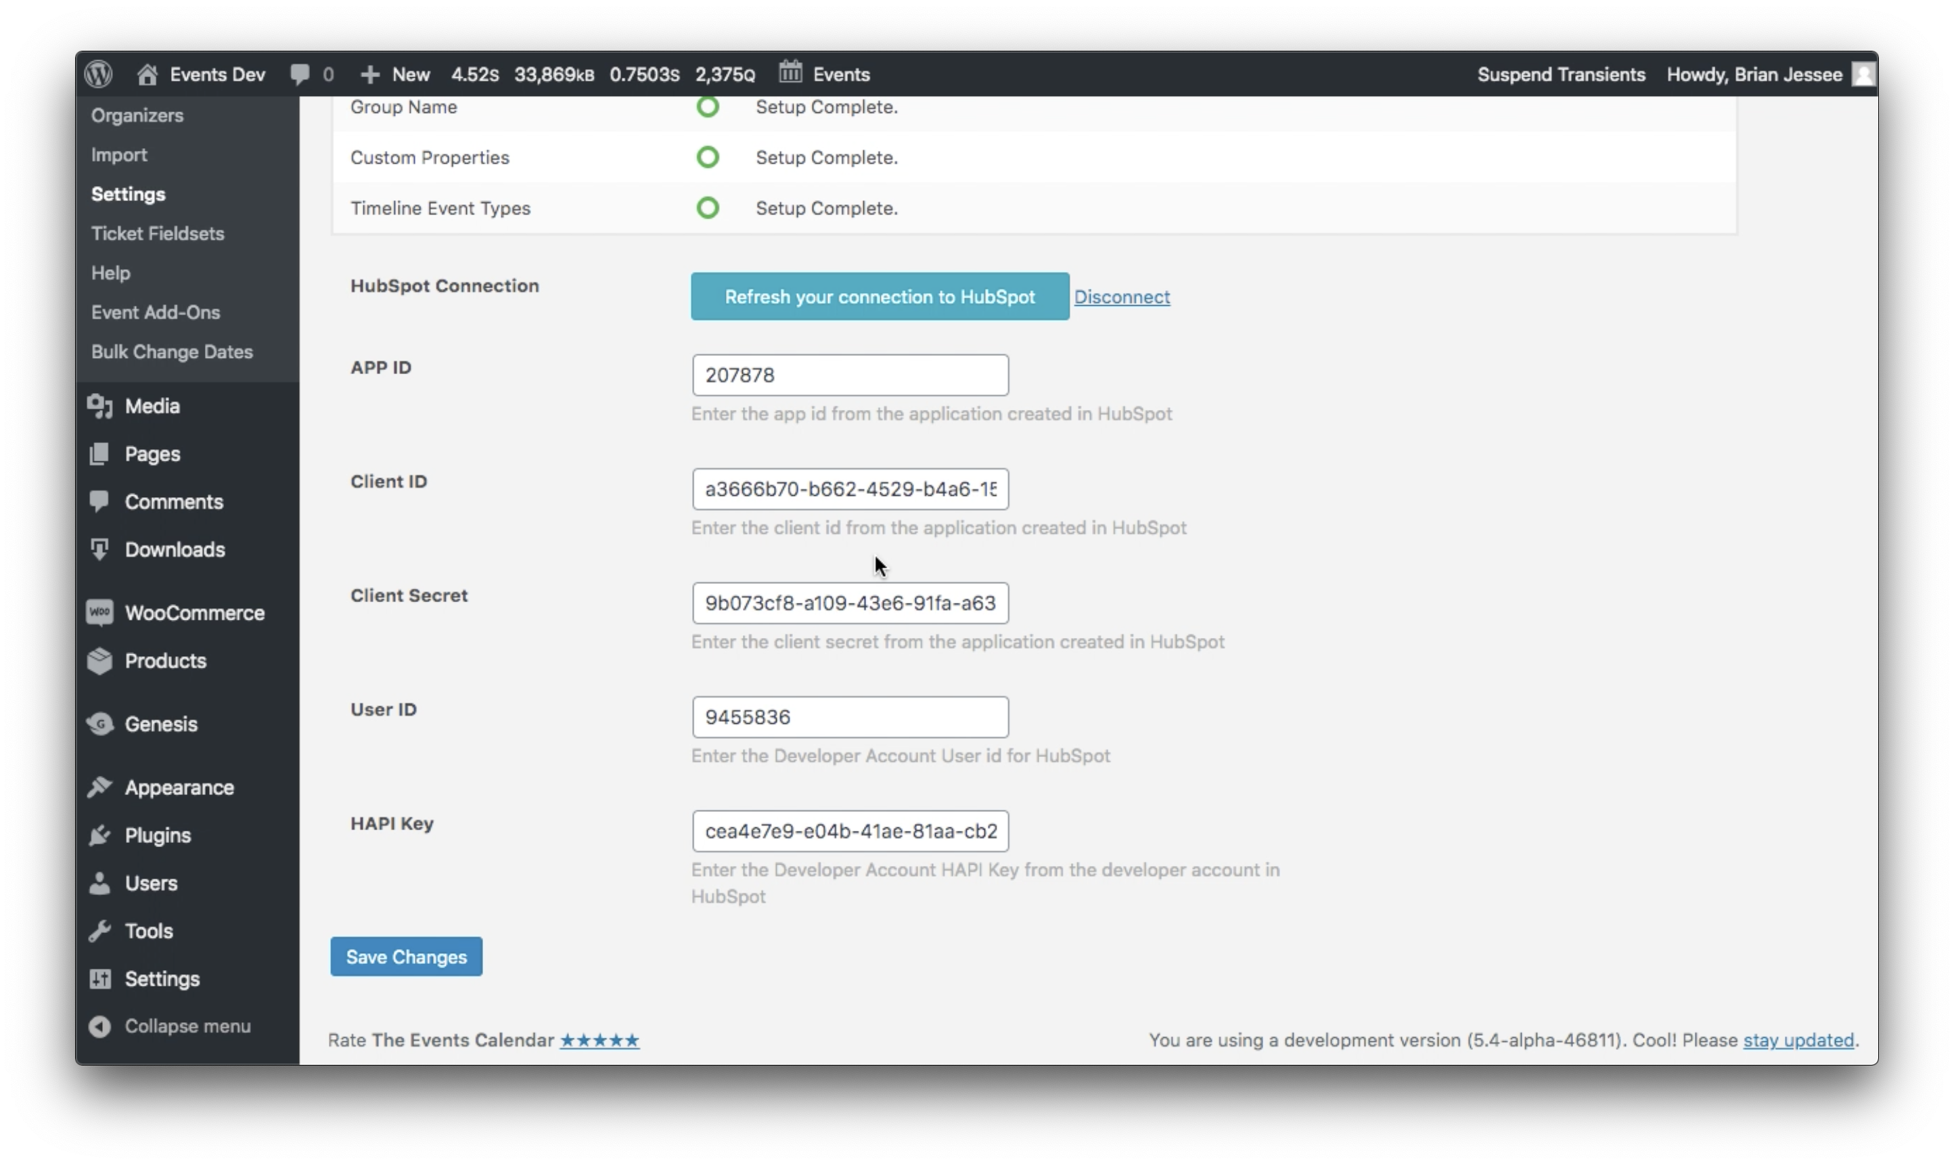The height and width of the screenshot is (1165, 1954).
Task: Open Ticket Fieldsets submenu item
Action: click(x=158, y=233)
